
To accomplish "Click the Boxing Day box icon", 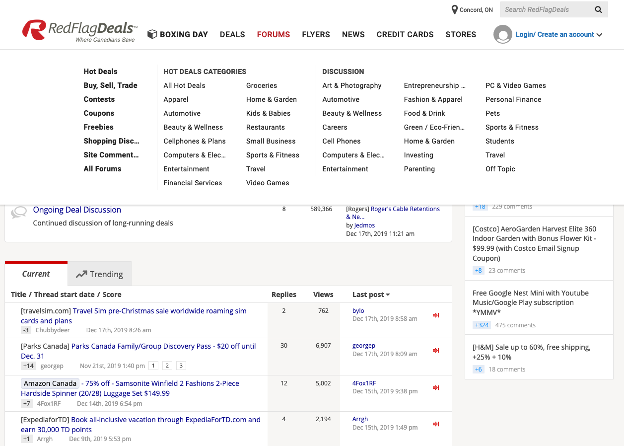I will (x=152, y=34).
